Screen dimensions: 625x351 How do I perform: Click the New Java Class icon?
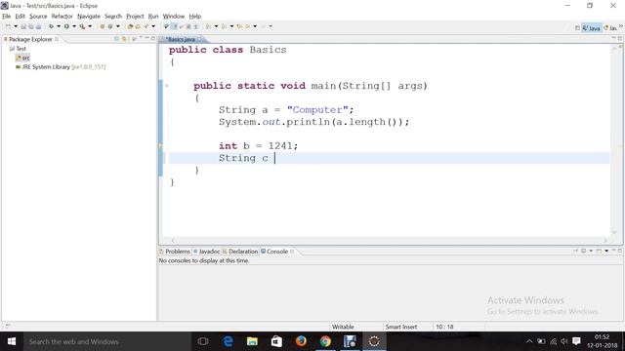110,26
